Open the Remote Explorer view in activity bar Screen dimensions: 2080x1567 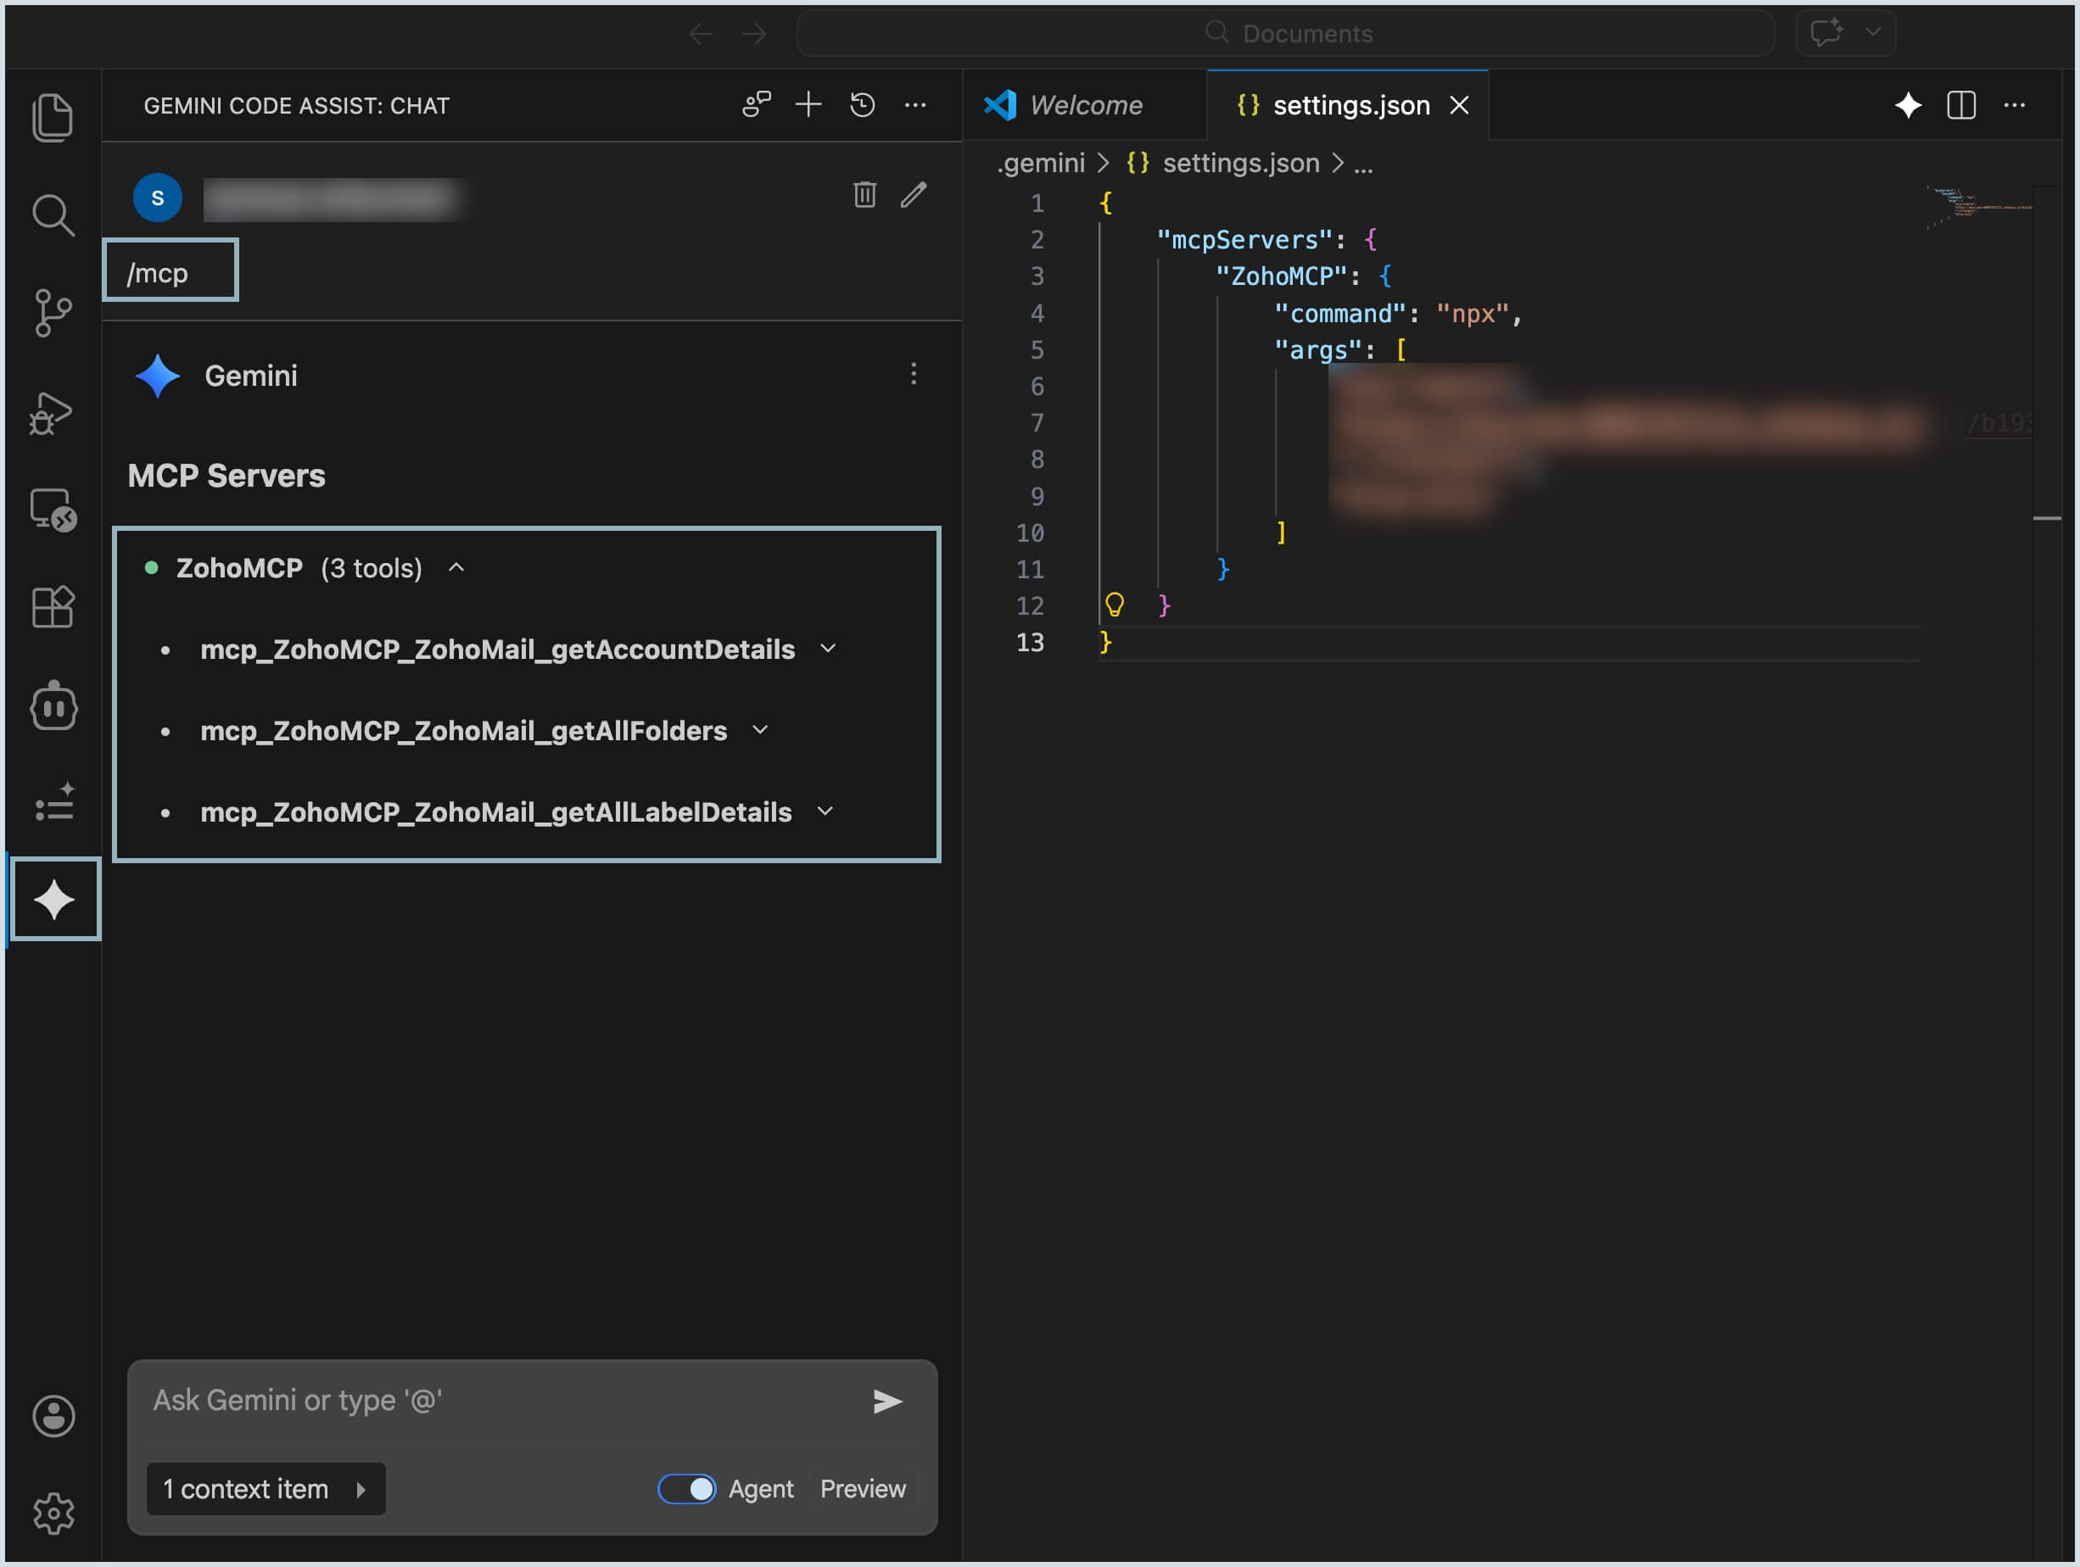53,510
